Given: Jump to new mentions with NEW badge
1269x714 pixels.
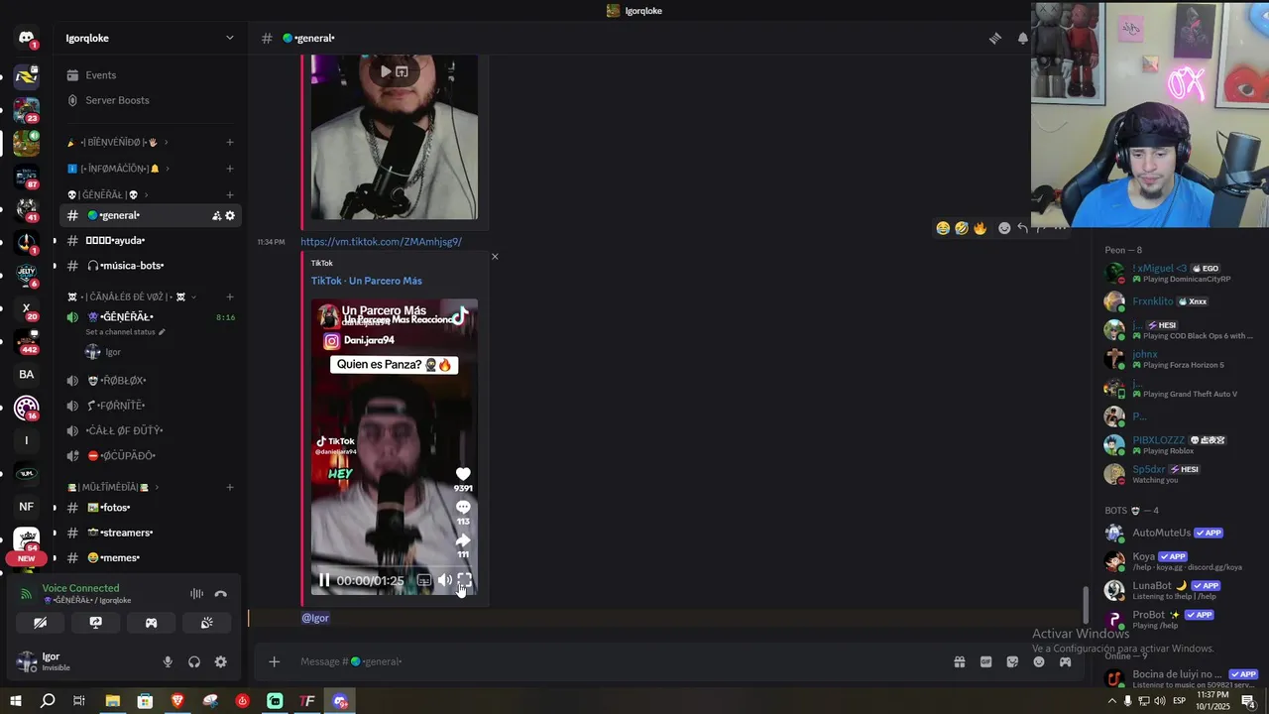Looking at the screenshot, I should pos(27,559).
